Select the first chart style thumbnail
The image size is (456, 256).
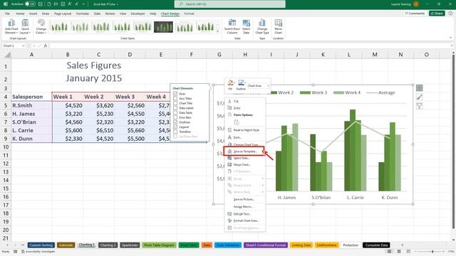(59, 27)
